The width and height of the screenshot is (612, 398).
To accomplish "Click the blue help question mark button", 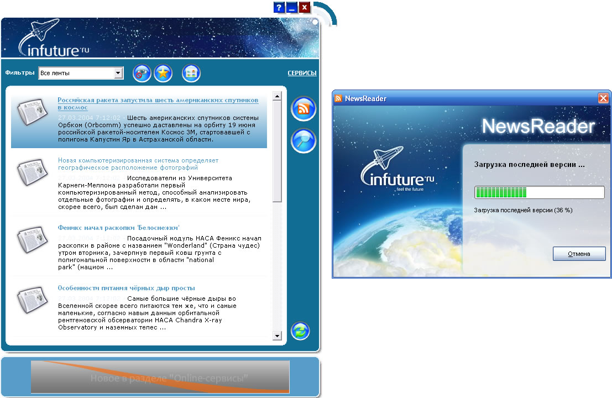I will click(x=279, y=7).
